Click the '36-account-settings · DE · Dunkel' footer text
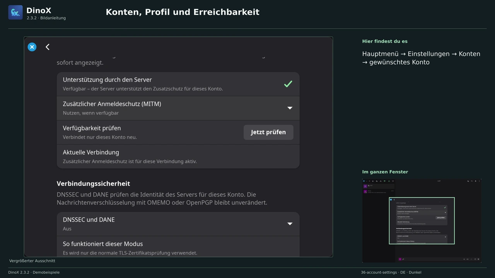The height and width of the screenshot is (278, 495). pos(391,273)
